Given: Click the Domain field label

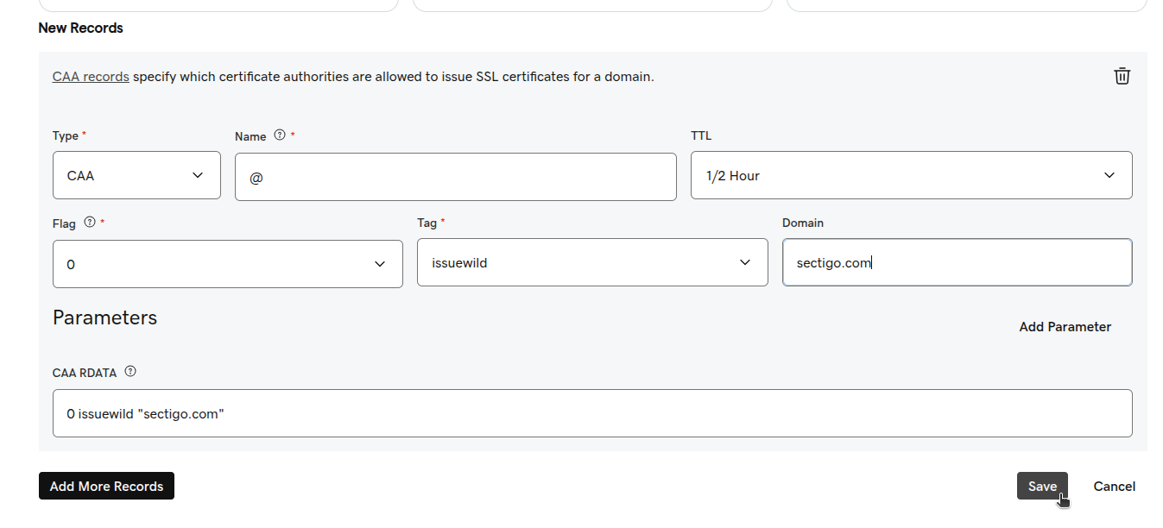Looking at the screenshot, I should (803, 223).
